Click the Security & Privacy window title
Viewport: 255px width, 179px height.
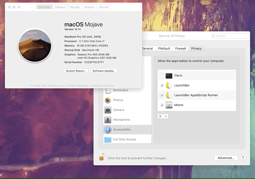coord(172,36)
